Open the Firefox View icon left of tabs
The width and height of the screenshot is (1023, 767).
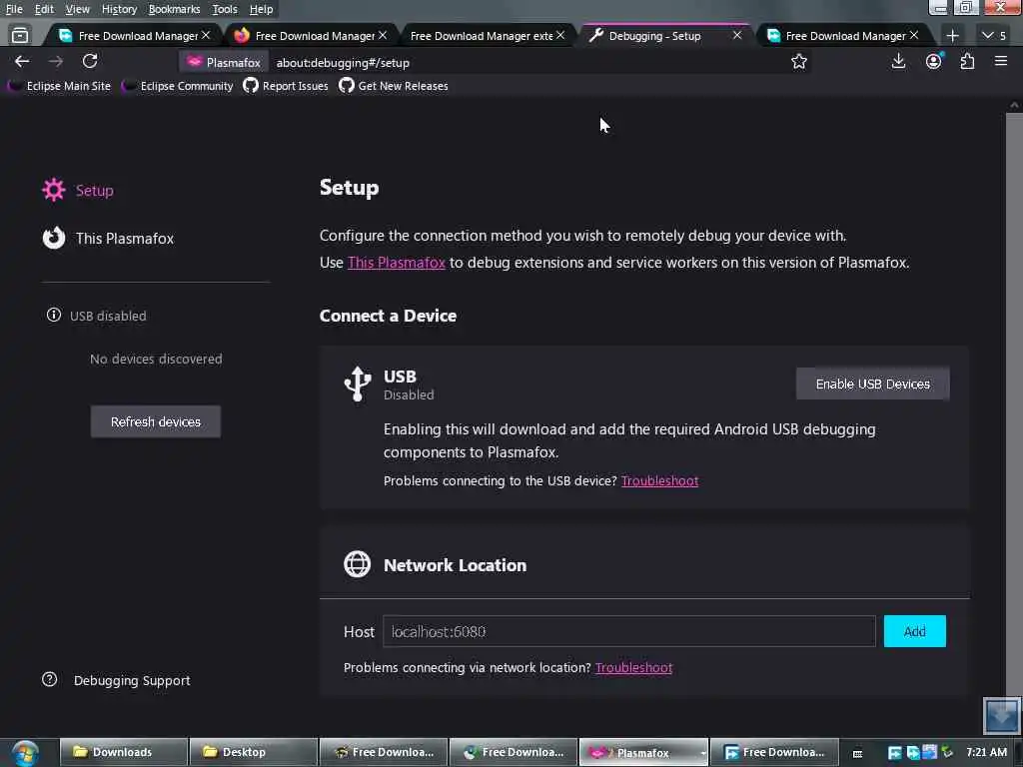point(20,35)
